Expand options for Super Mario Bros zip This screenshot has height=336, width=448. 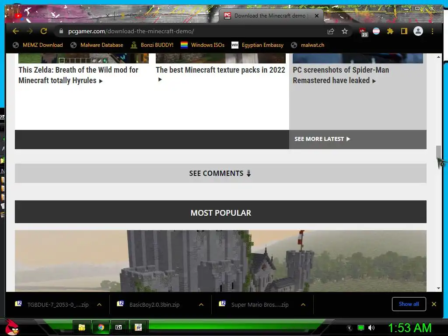click(303, 304)
